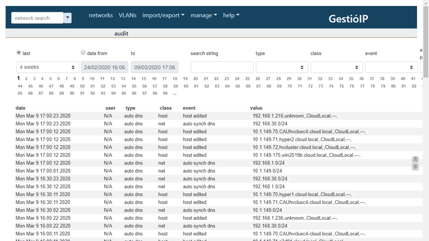429x241 pixels.
Task: Click the 'audit' page heading
Action: point(121,33)
